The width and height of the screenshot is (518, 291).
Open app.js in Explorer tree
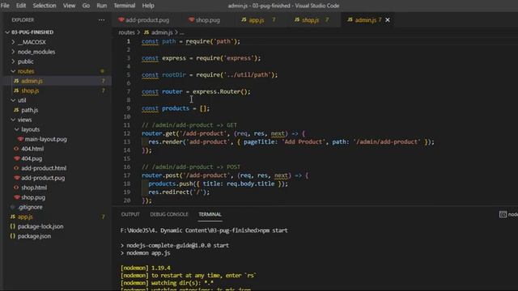[x=25, y=217]
